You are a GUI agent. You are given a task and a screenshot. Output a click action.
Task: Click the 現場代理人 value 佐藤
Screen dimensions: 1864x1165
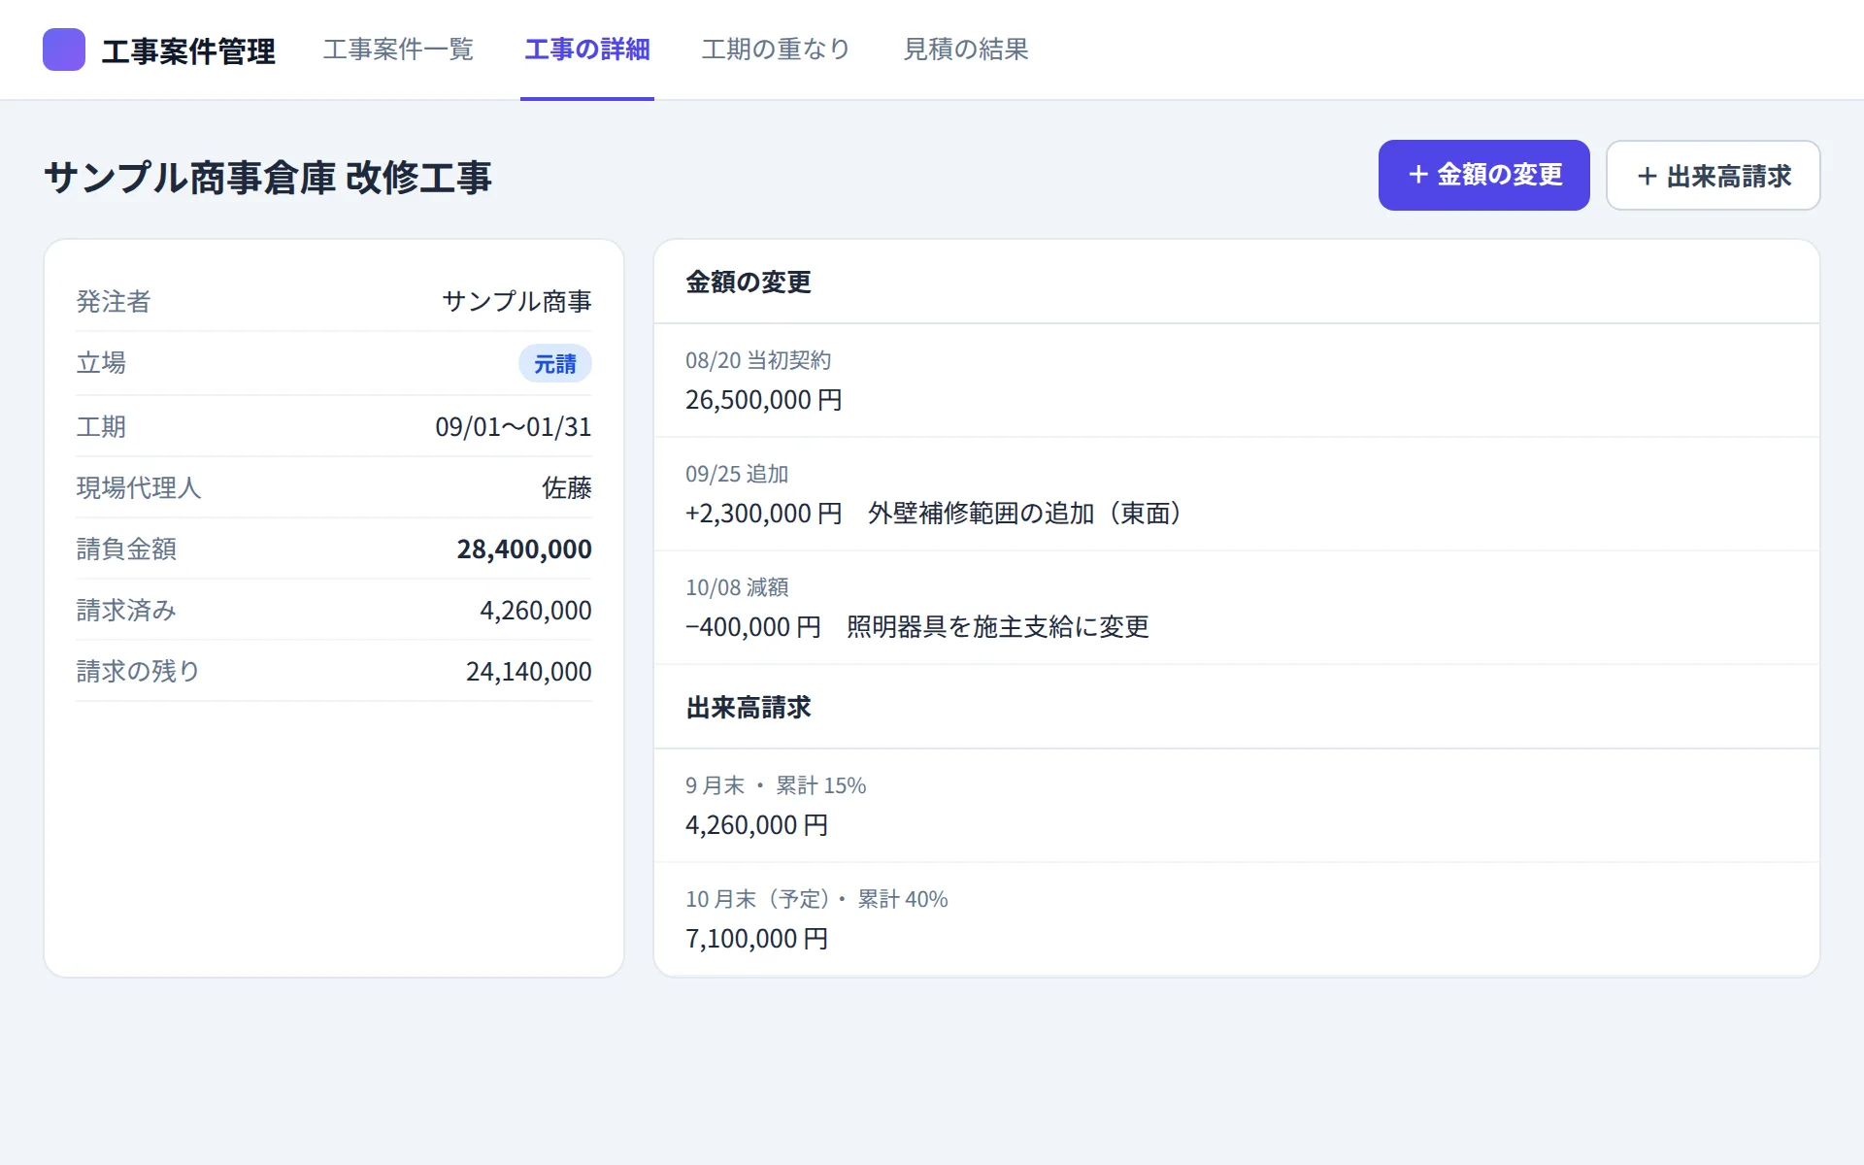pyautogui.click(x=567, y=488)
